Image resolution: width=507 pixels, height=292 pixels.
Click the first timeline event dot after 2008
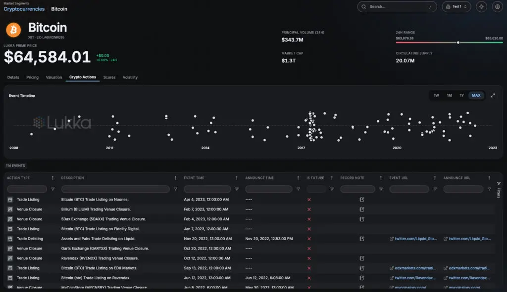pos(31,134)
